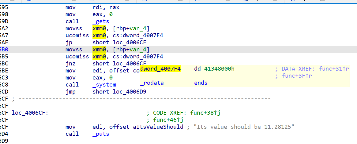Image resolution: width=357 pixels, height=144 pixels.
Task: Click the blue 5B0 address on highlighted line
Action: pyautogui.click(x=4, y=49)
